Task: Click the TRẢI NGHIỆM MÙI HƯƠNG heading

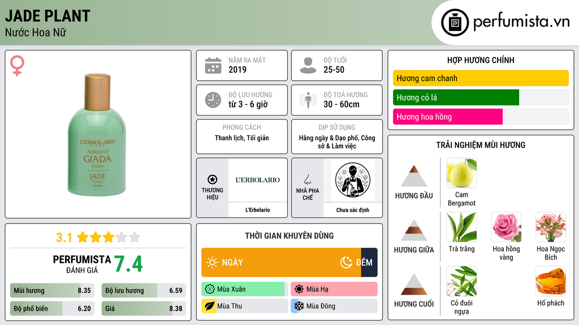Action: pyautogui.click(x=481, y=145)
